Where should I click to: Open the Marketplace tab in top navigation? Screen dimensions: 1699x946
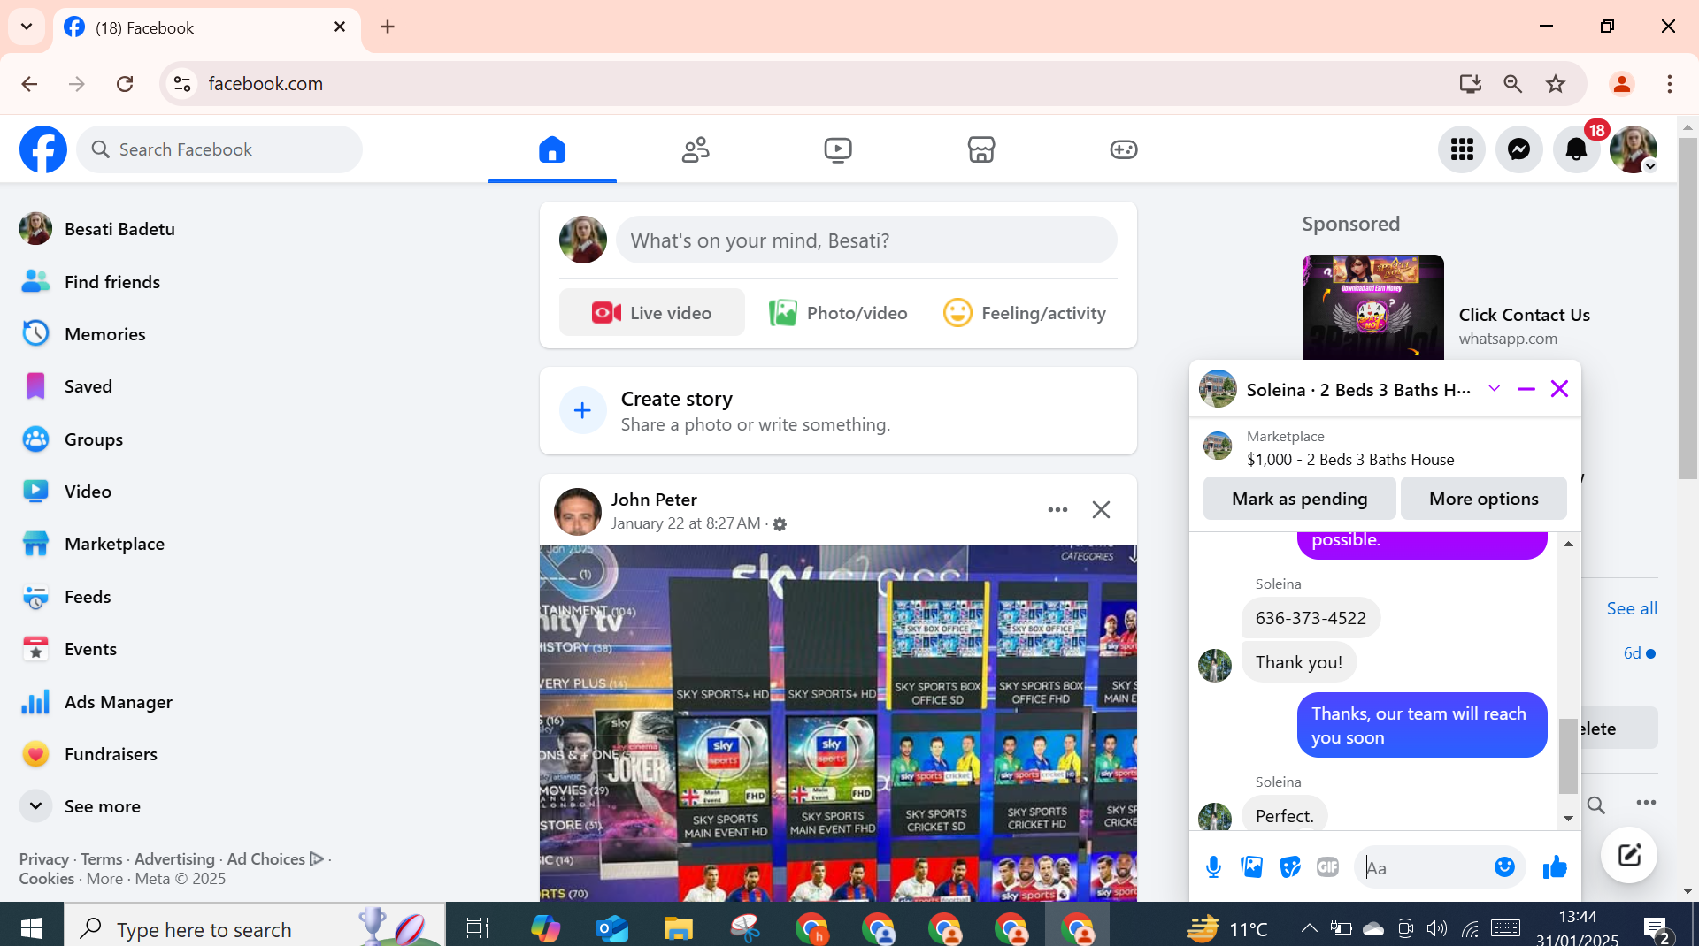981,149
